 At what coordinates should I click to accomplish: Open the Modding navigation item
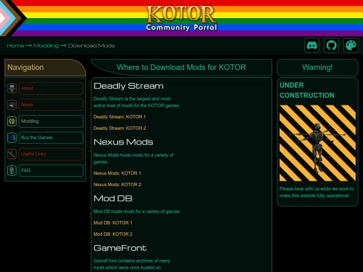point(51,121)
